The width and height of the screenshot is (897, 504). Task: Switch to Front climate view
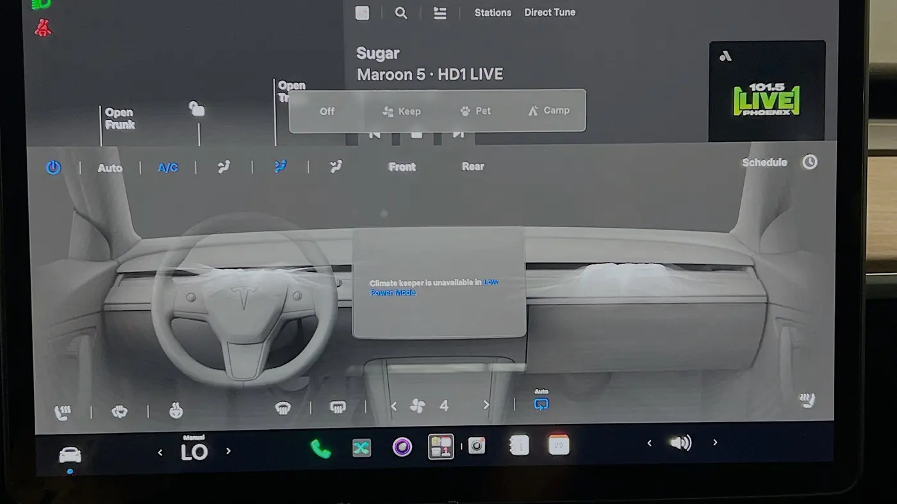click(x=402, y=167)
